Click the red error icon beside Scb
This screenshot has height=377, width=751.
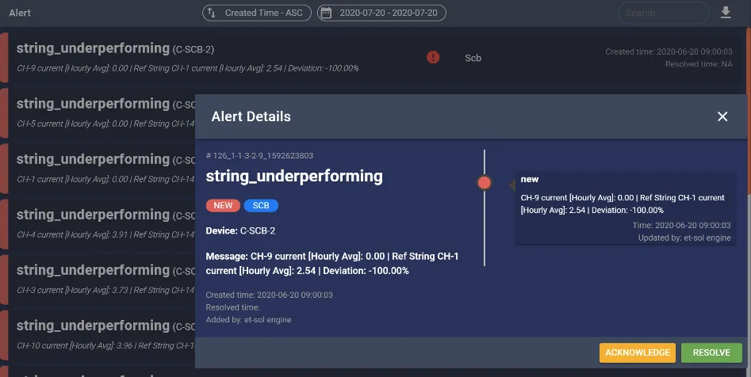(433, 57)
